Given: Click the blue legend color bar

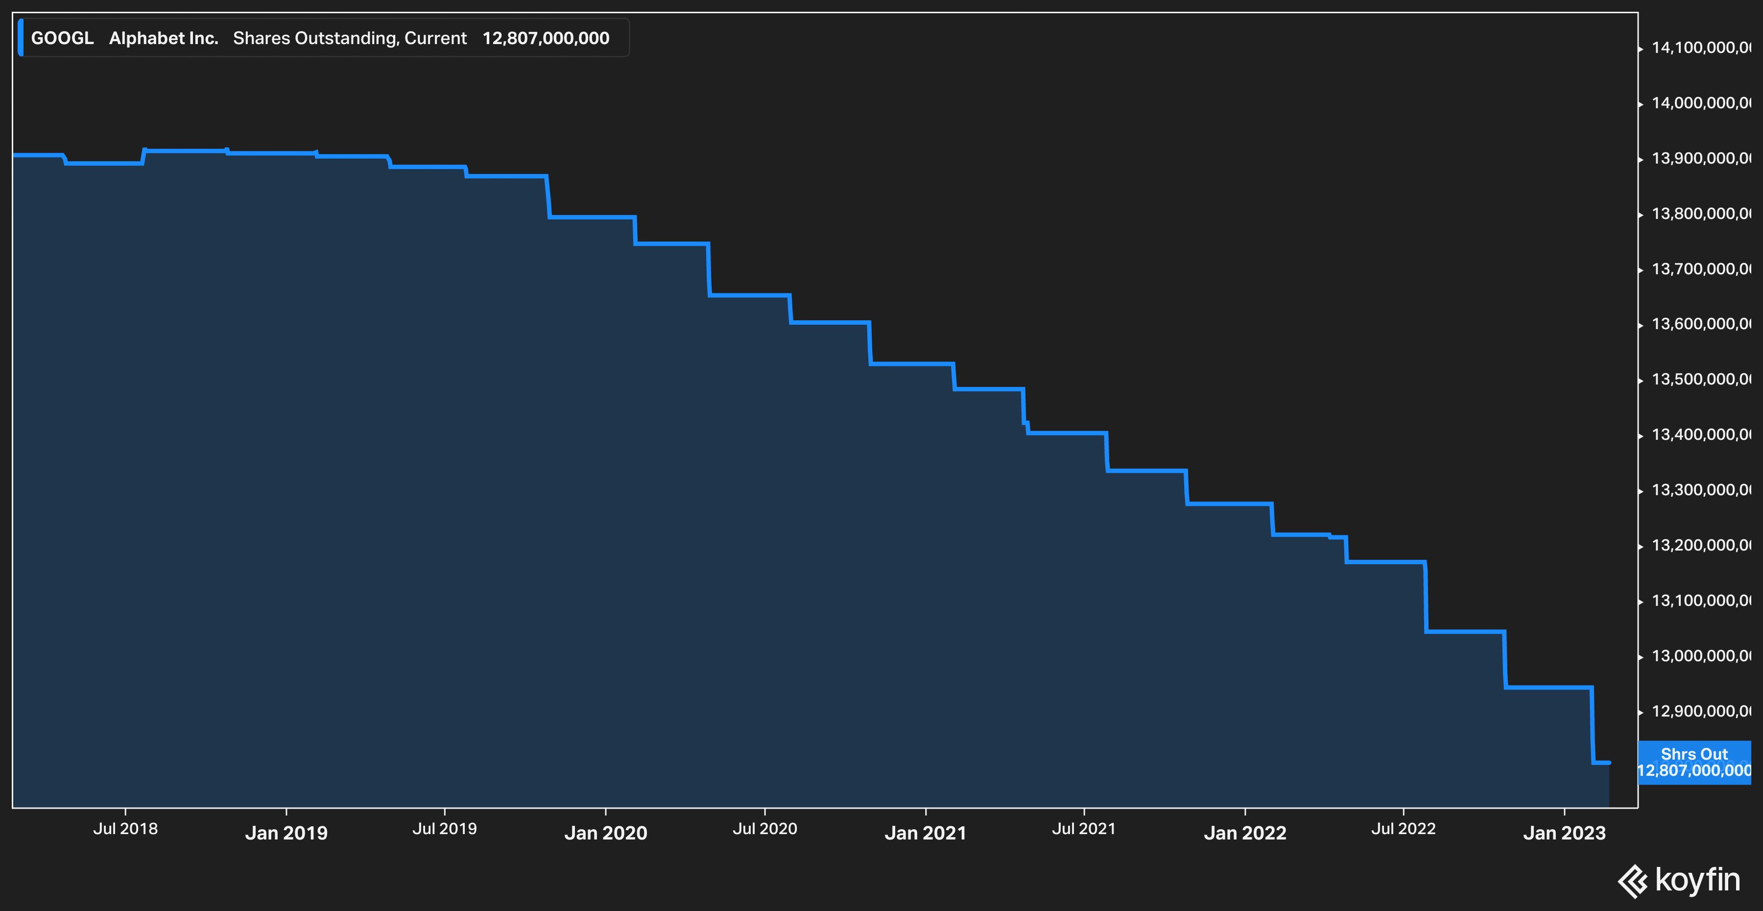Looking at the screenshot, I should coord(21,38).
